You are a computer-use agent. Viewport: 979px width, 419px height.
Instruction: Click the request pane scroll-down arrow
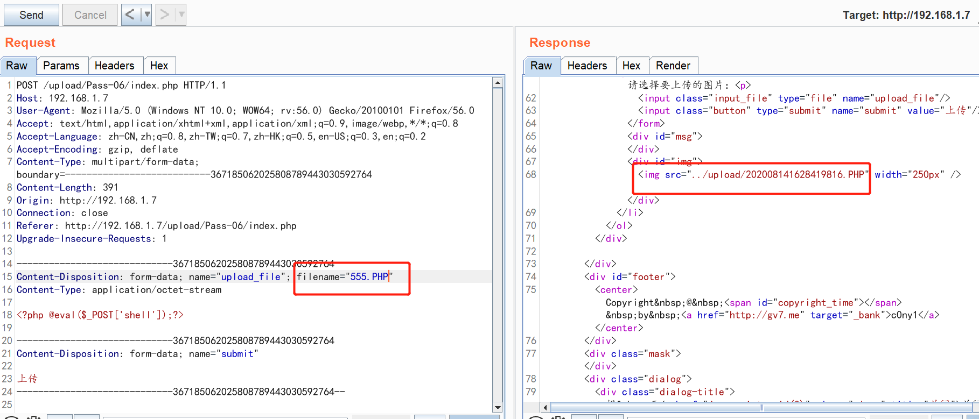[x=498, y=407]
